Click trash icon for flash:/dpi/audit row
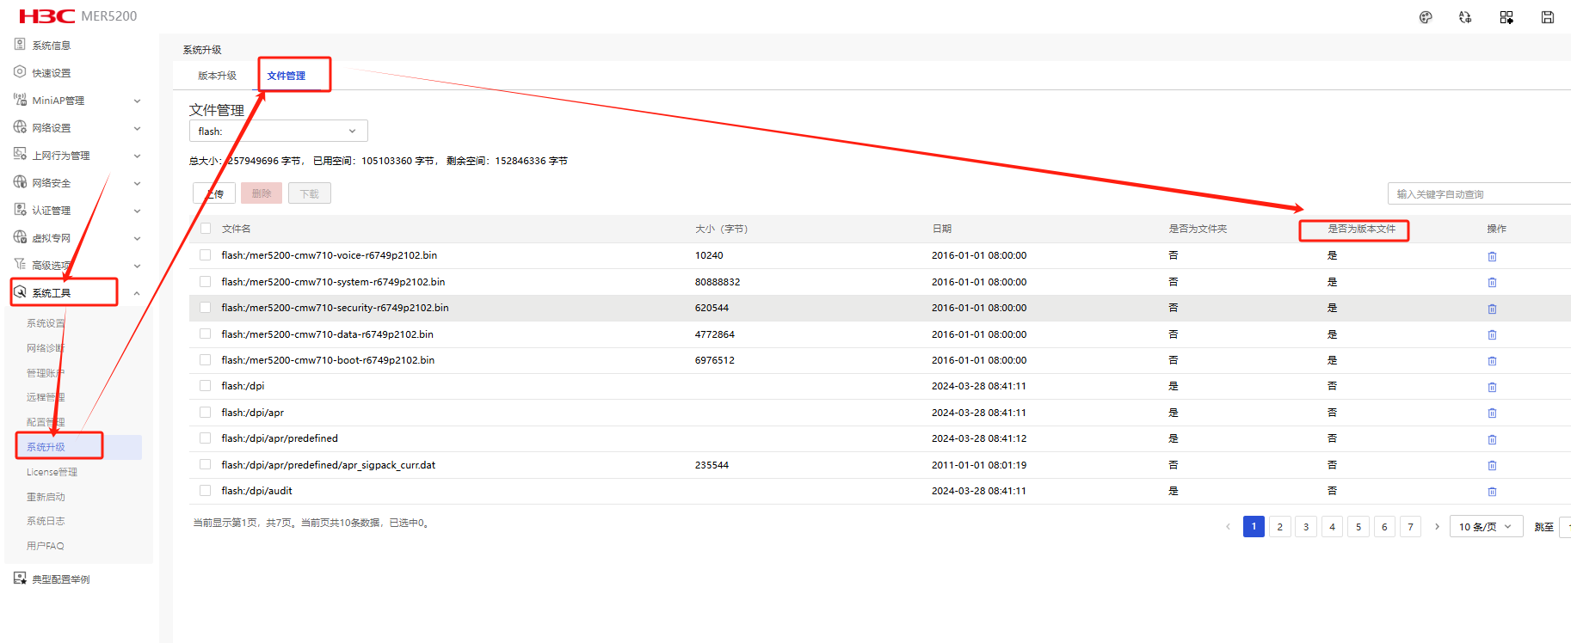Viewport: 1571px width, 643px height. pyautogui.click(x=1492, y=492)
